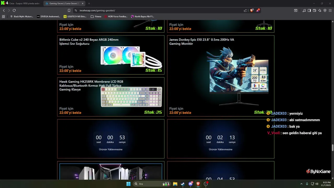
Task: Click the page vertical scrollbar thumb
Action: [333, 148]
